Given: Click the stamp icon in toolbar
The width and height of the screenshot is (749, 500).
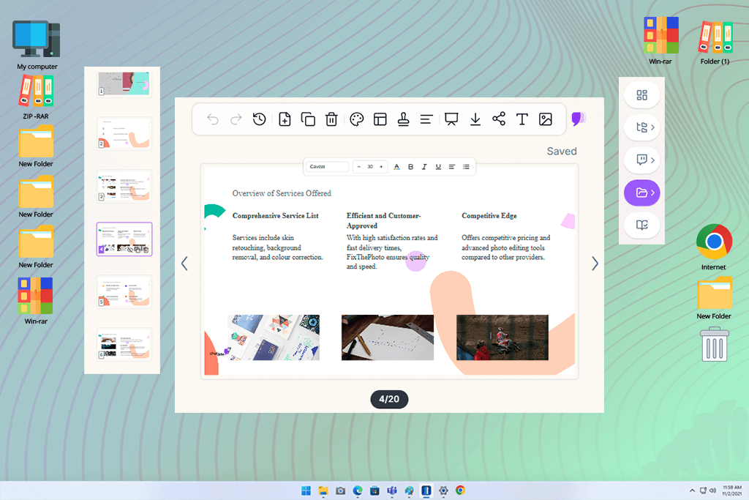Looking at the screenshot, I should (x=404, y=119).
